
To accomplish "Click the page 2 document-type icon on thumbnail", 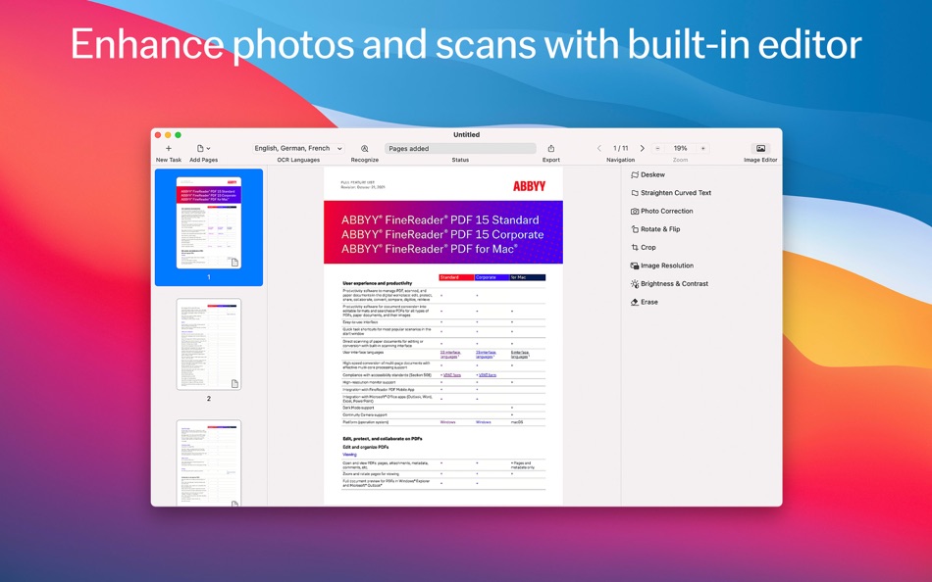I will tap(234, 384).
